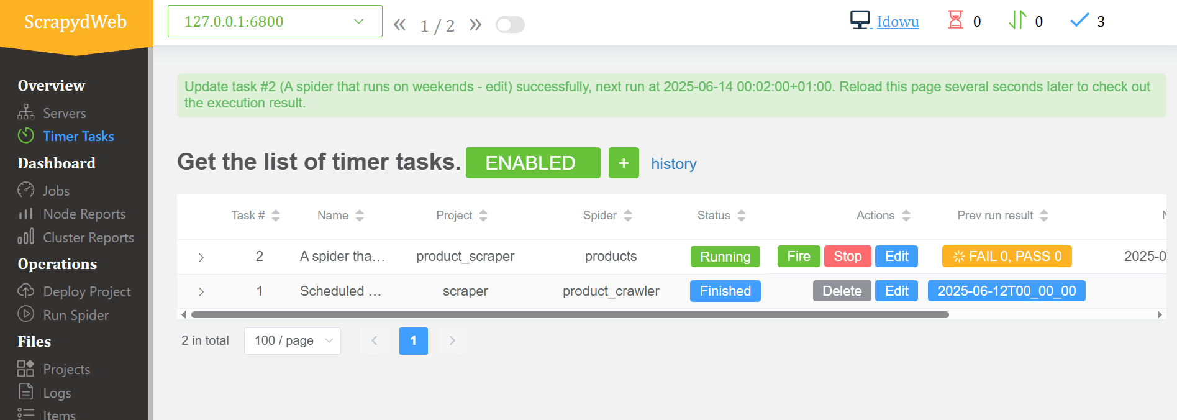Click the ScrapydWeb logo
The height and width of the screenshot is (420, 1177).
pyautogui.click(x=75, y=22)
